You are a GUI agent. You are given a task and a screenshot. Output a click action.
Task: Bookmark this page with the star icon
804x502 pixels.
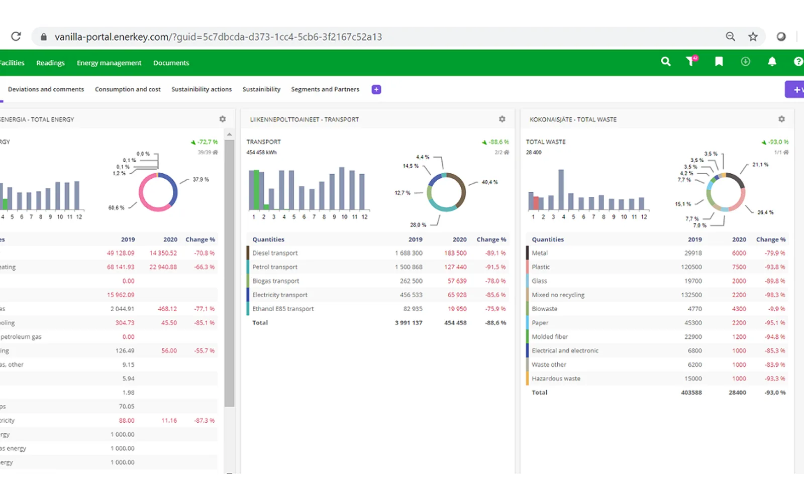[x=753, y=37]
